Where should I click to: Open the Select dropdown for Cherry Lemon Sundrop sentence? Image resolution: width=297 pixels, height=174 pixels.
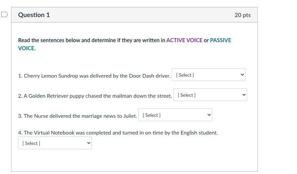click(208, 75)
